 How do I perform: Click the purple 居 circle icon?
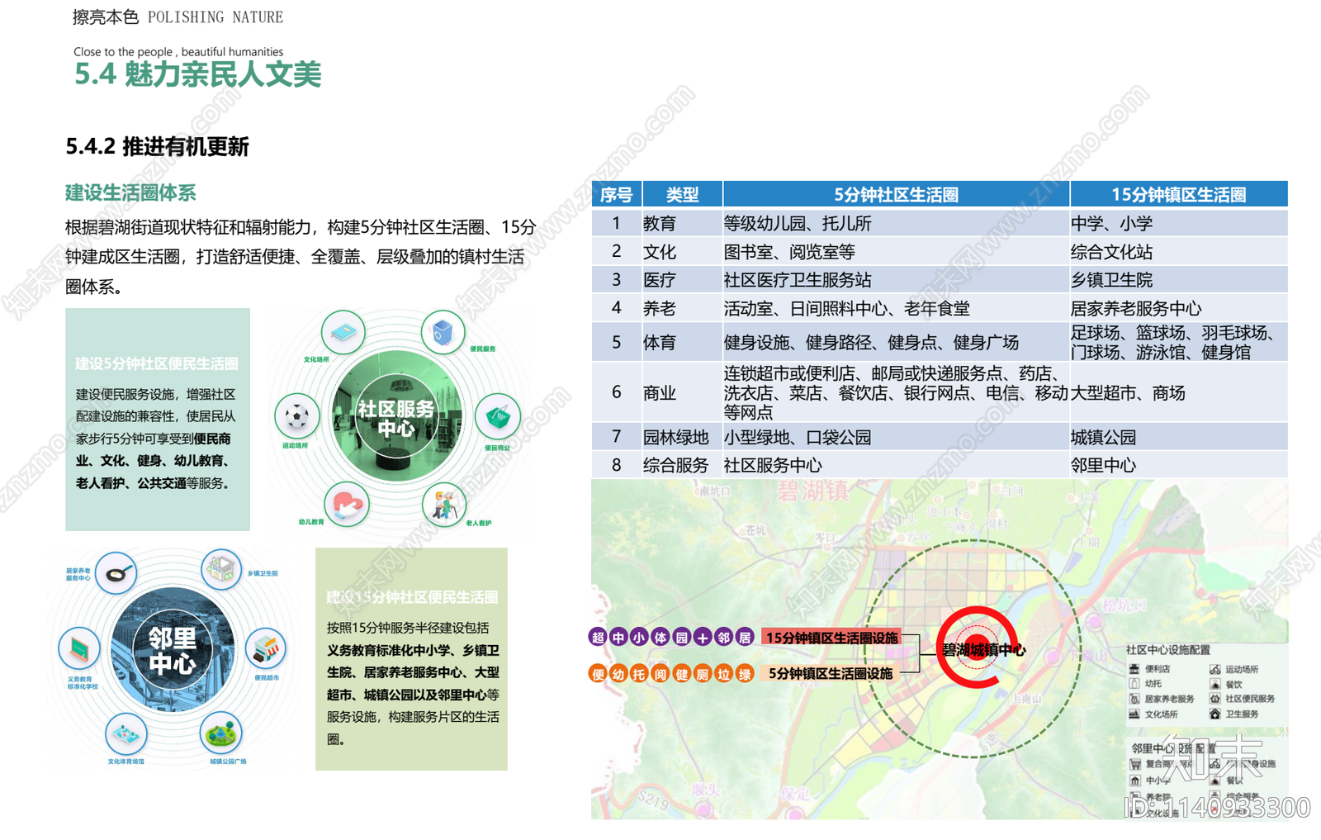tap(745, 637)
